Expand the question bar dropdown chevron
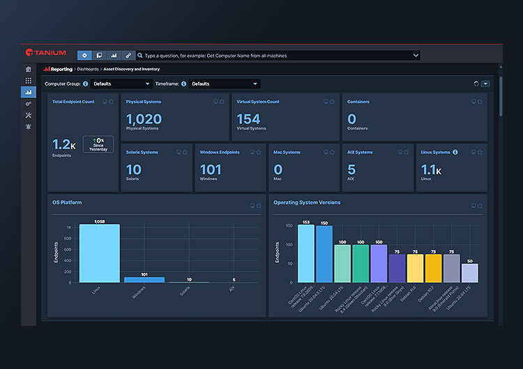This screenshot has width=523, height=369. coord(416,55)
